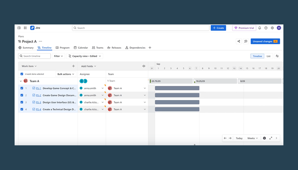
Task: Click the Search timeline field
Action: (34, 56)
